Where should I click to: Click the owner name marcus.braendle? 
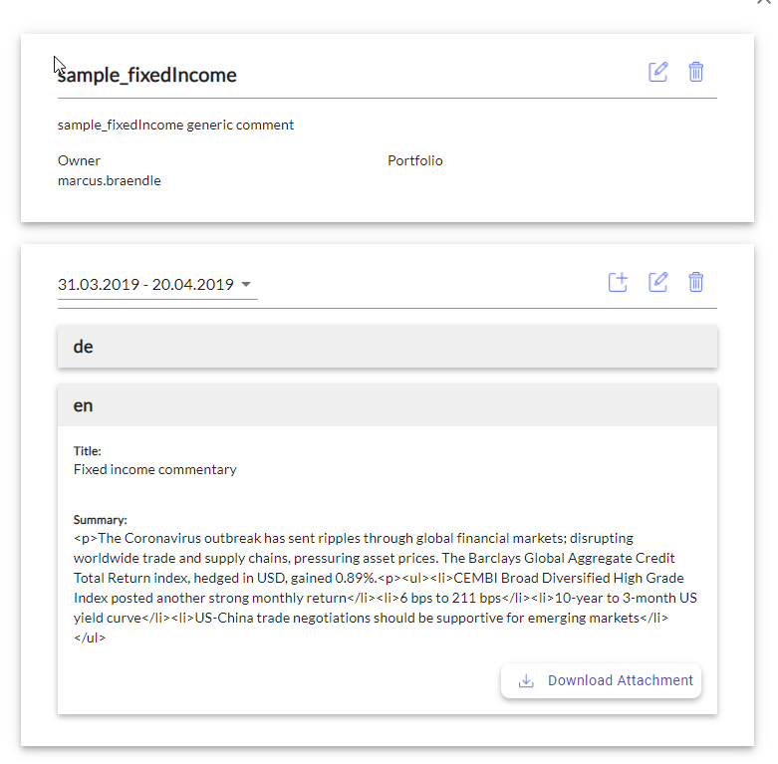[110, 181]
